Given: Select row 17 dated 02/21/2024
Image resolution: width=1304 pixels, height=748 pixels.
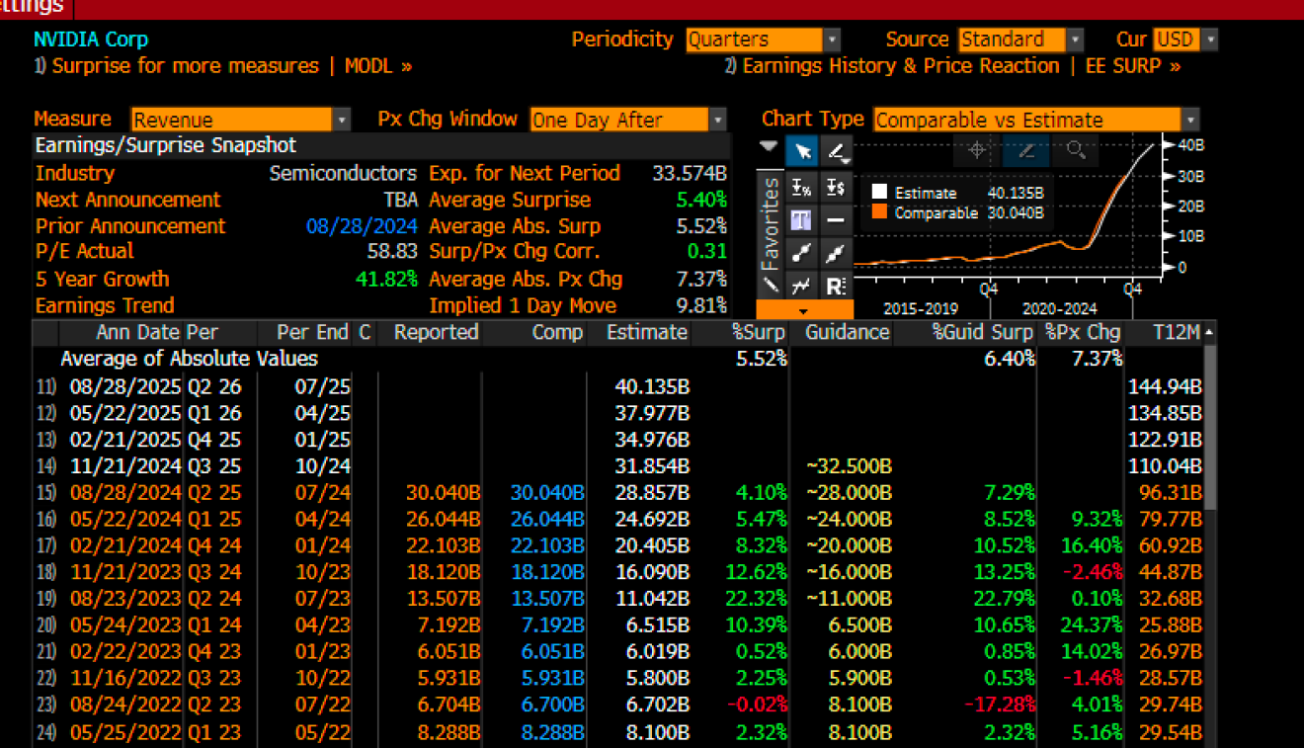Looking at the screenshot, I should [618, 546].
